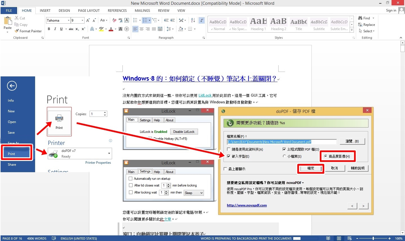
Task: Increase indent in Paragraph group
Action: [x=172, y=20]
